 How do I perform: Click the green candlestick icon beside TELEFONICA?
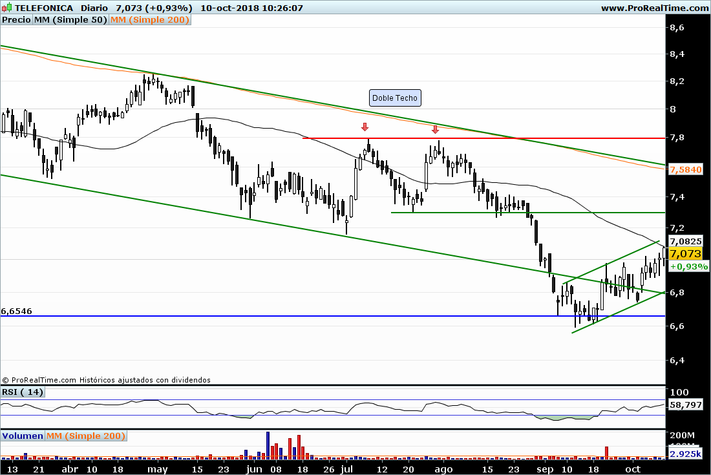(7, 8)
